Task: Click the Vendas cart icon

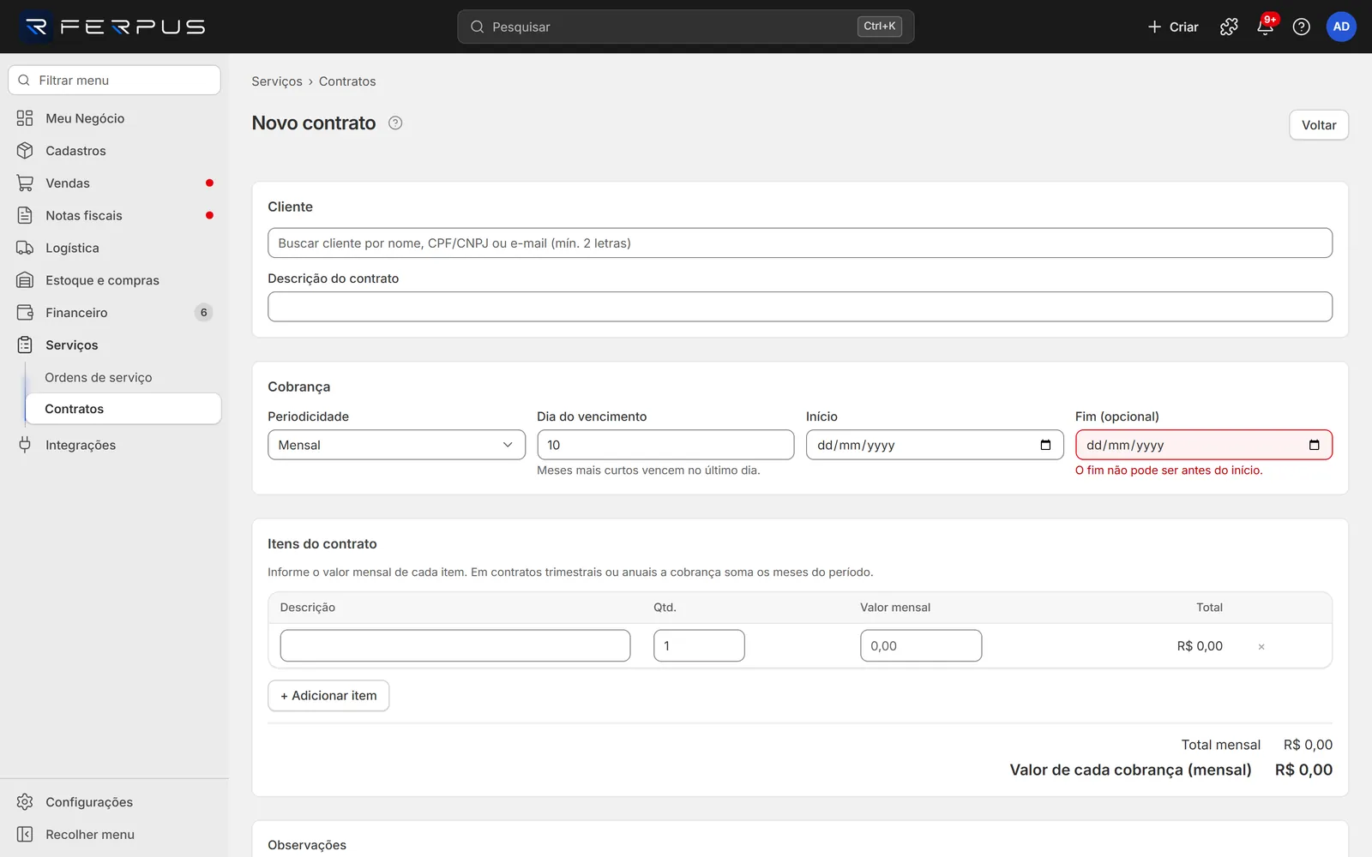Action: click(25, 183)
